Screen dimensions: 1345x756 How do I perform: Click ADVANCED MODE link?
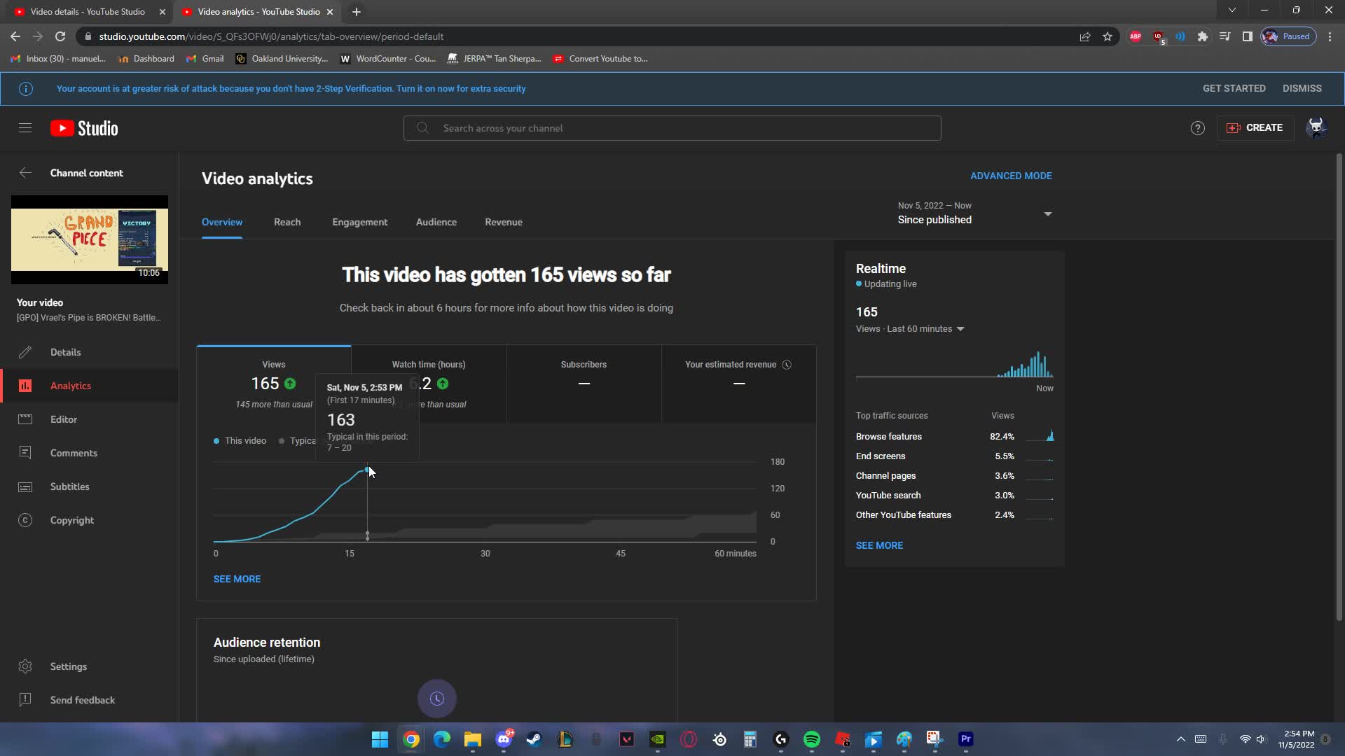(1010, 176)
